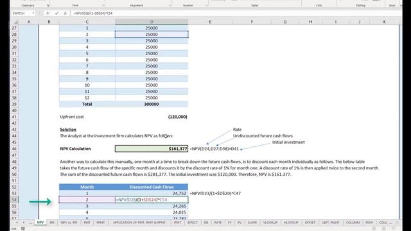Click the discounted value 24,752 cell
The image size is (411, 231).
click(x=152, y=193)
